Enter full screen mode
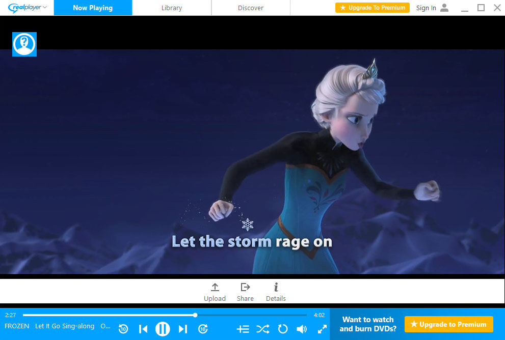 pyautogui.click(x=322, y=329)
